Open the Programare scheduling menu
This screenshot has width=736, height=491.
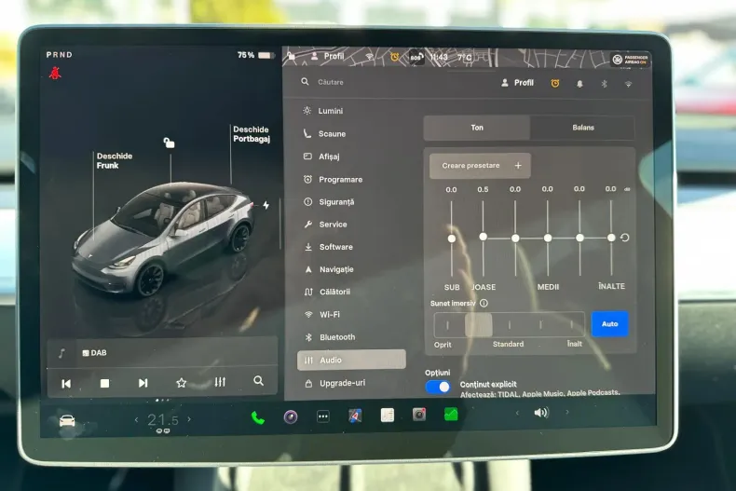(334, 179)
